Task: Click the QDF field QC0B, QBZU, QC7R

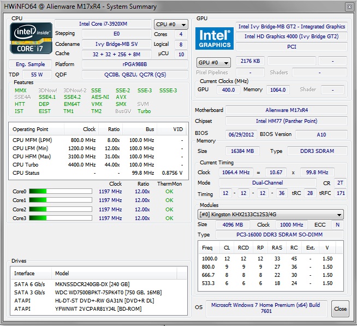Action: [x=135, y=75]
